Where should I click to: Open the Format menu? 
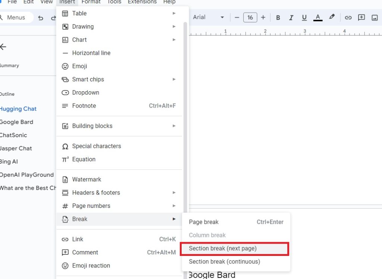point(91,2)
